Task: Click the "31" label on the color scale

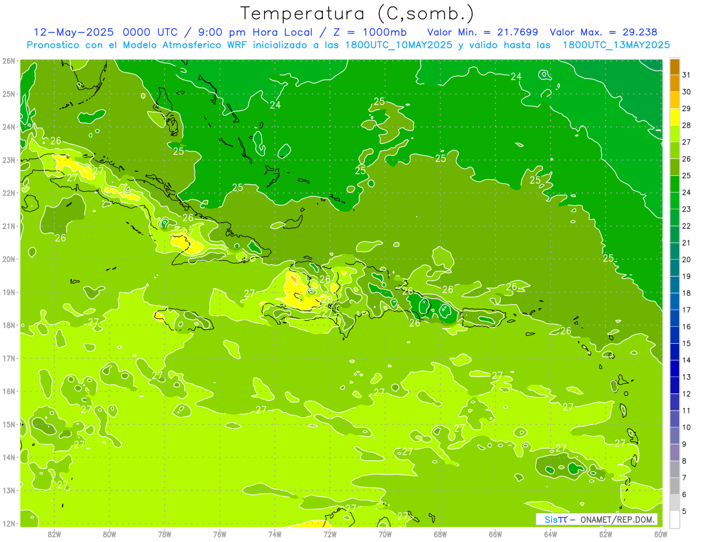Action: click(686, 75)
